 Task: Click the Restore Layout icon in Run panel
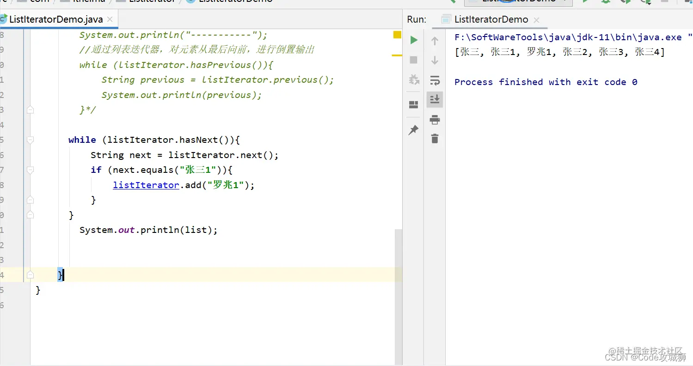point(414,104)
